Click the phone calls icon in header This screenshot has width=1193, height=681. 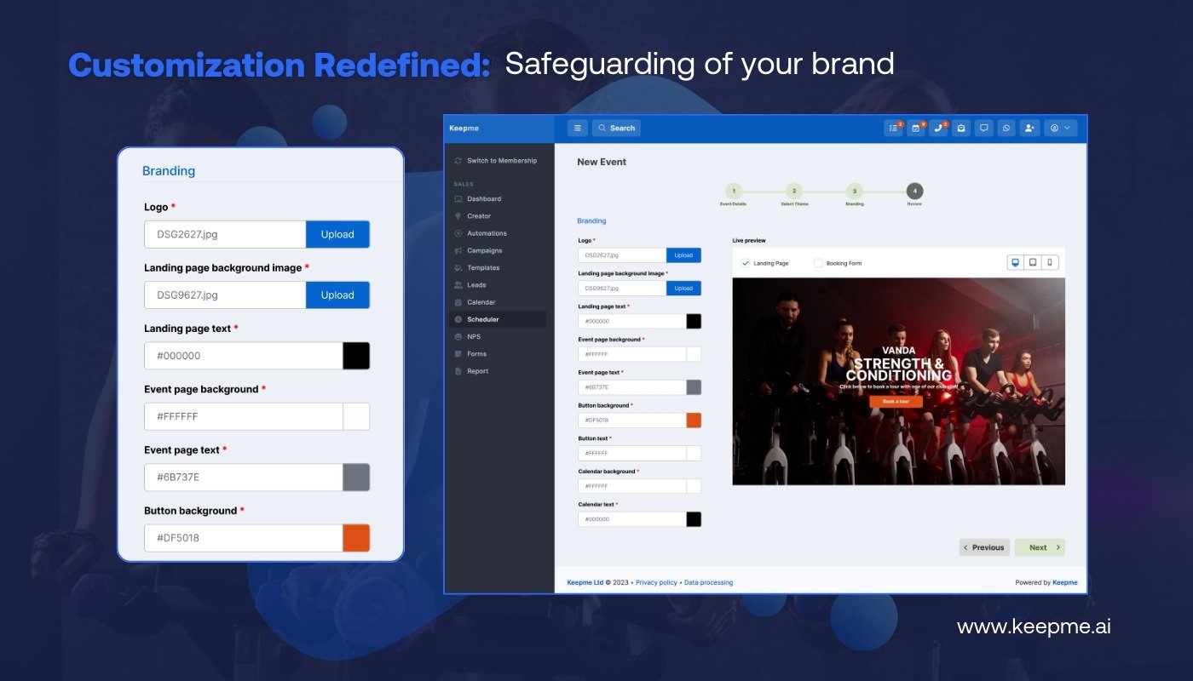[938, 128]
